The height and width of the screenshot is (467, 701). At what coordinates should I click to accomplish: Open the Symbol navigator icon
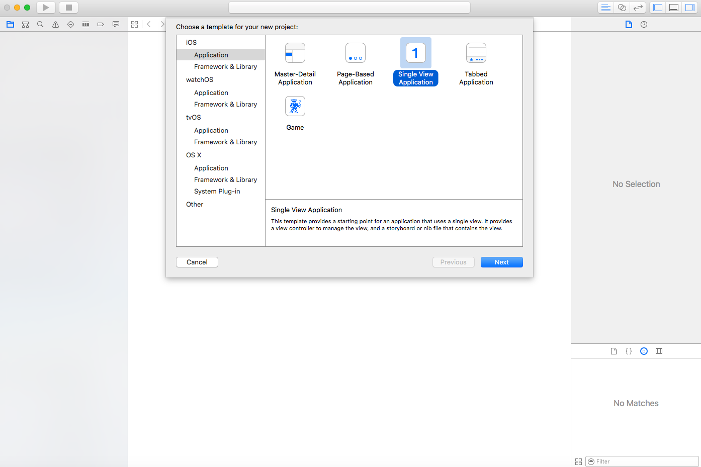(25, 24)
